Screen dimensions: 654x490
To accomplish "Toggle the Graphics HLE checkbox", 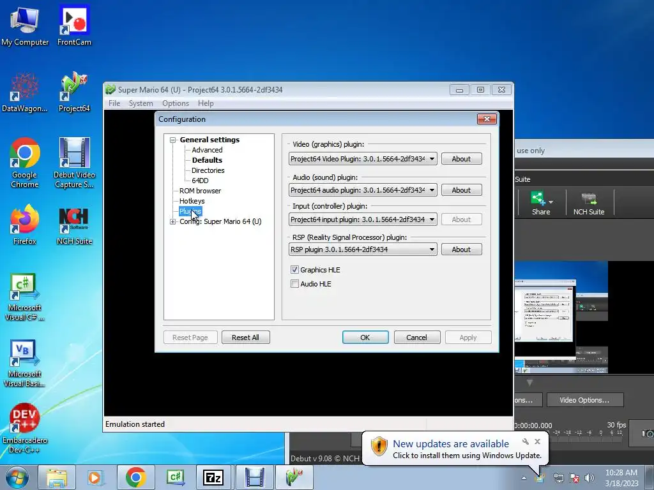I will click(x=294, y=270).
